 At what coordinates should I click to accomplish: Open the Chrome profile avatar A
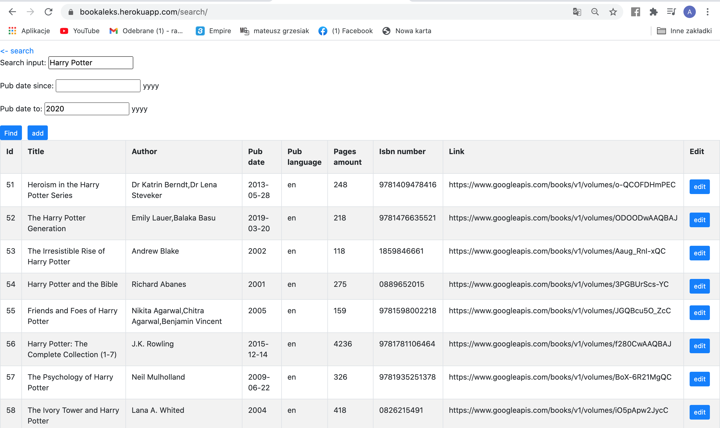pos(689,12)
